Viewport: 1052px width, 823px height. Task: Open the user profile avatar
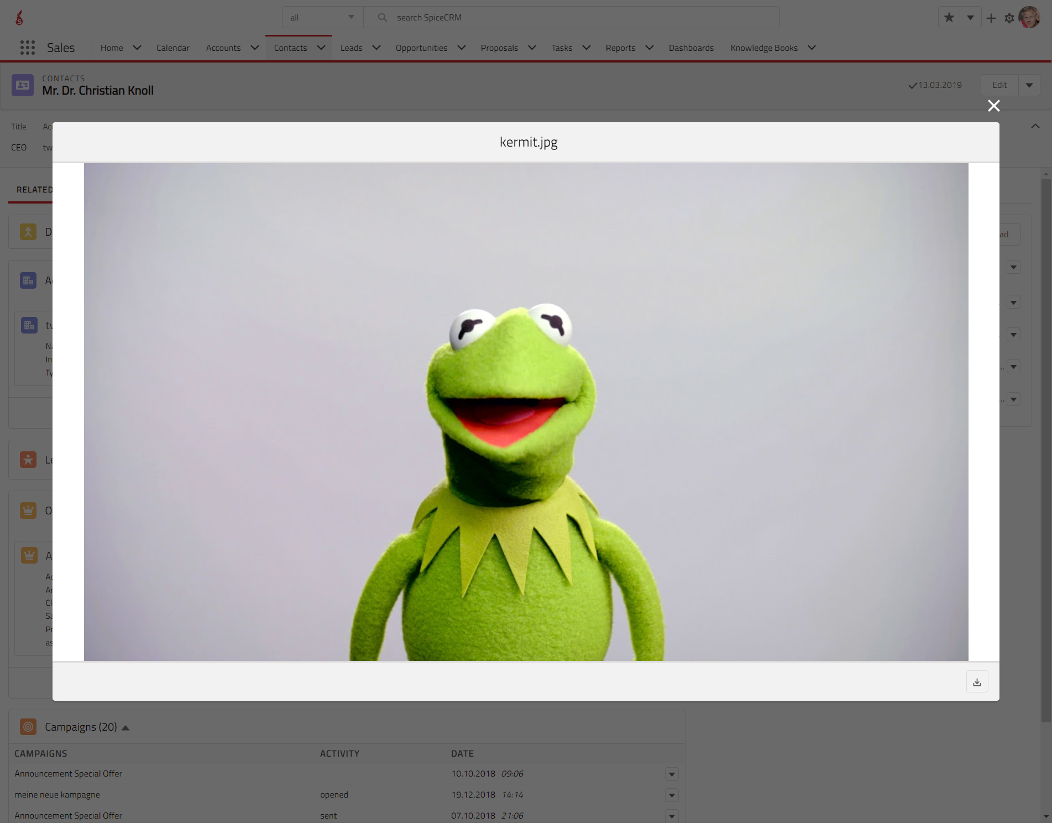[1029, 17]
